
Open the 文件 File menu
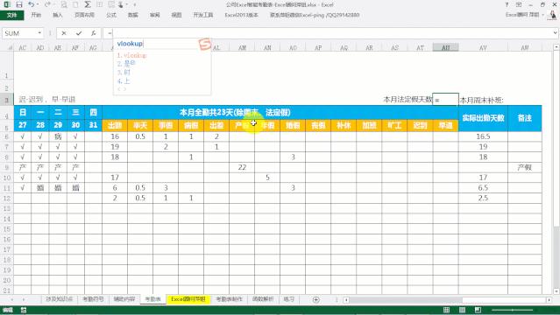(12, 15)
